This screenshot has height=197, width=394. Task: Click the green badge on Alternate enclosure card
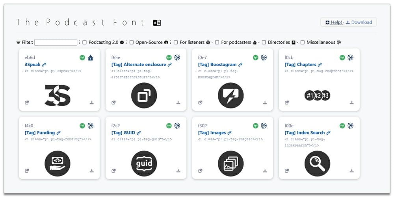(169, 58)
